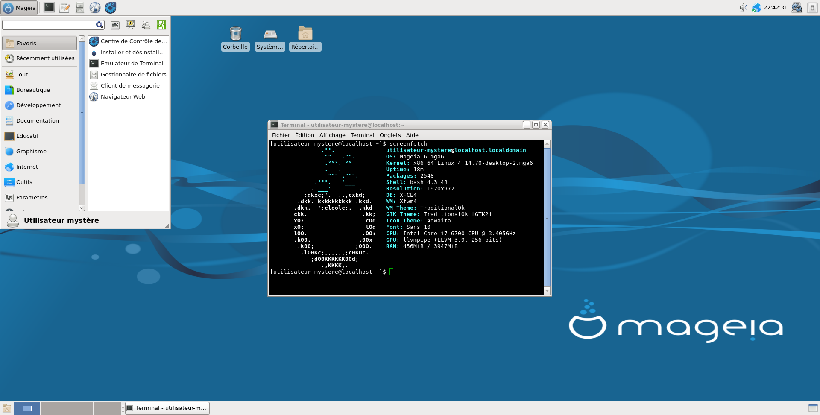Click the menu resize grip corner

(x=167, y=225)
